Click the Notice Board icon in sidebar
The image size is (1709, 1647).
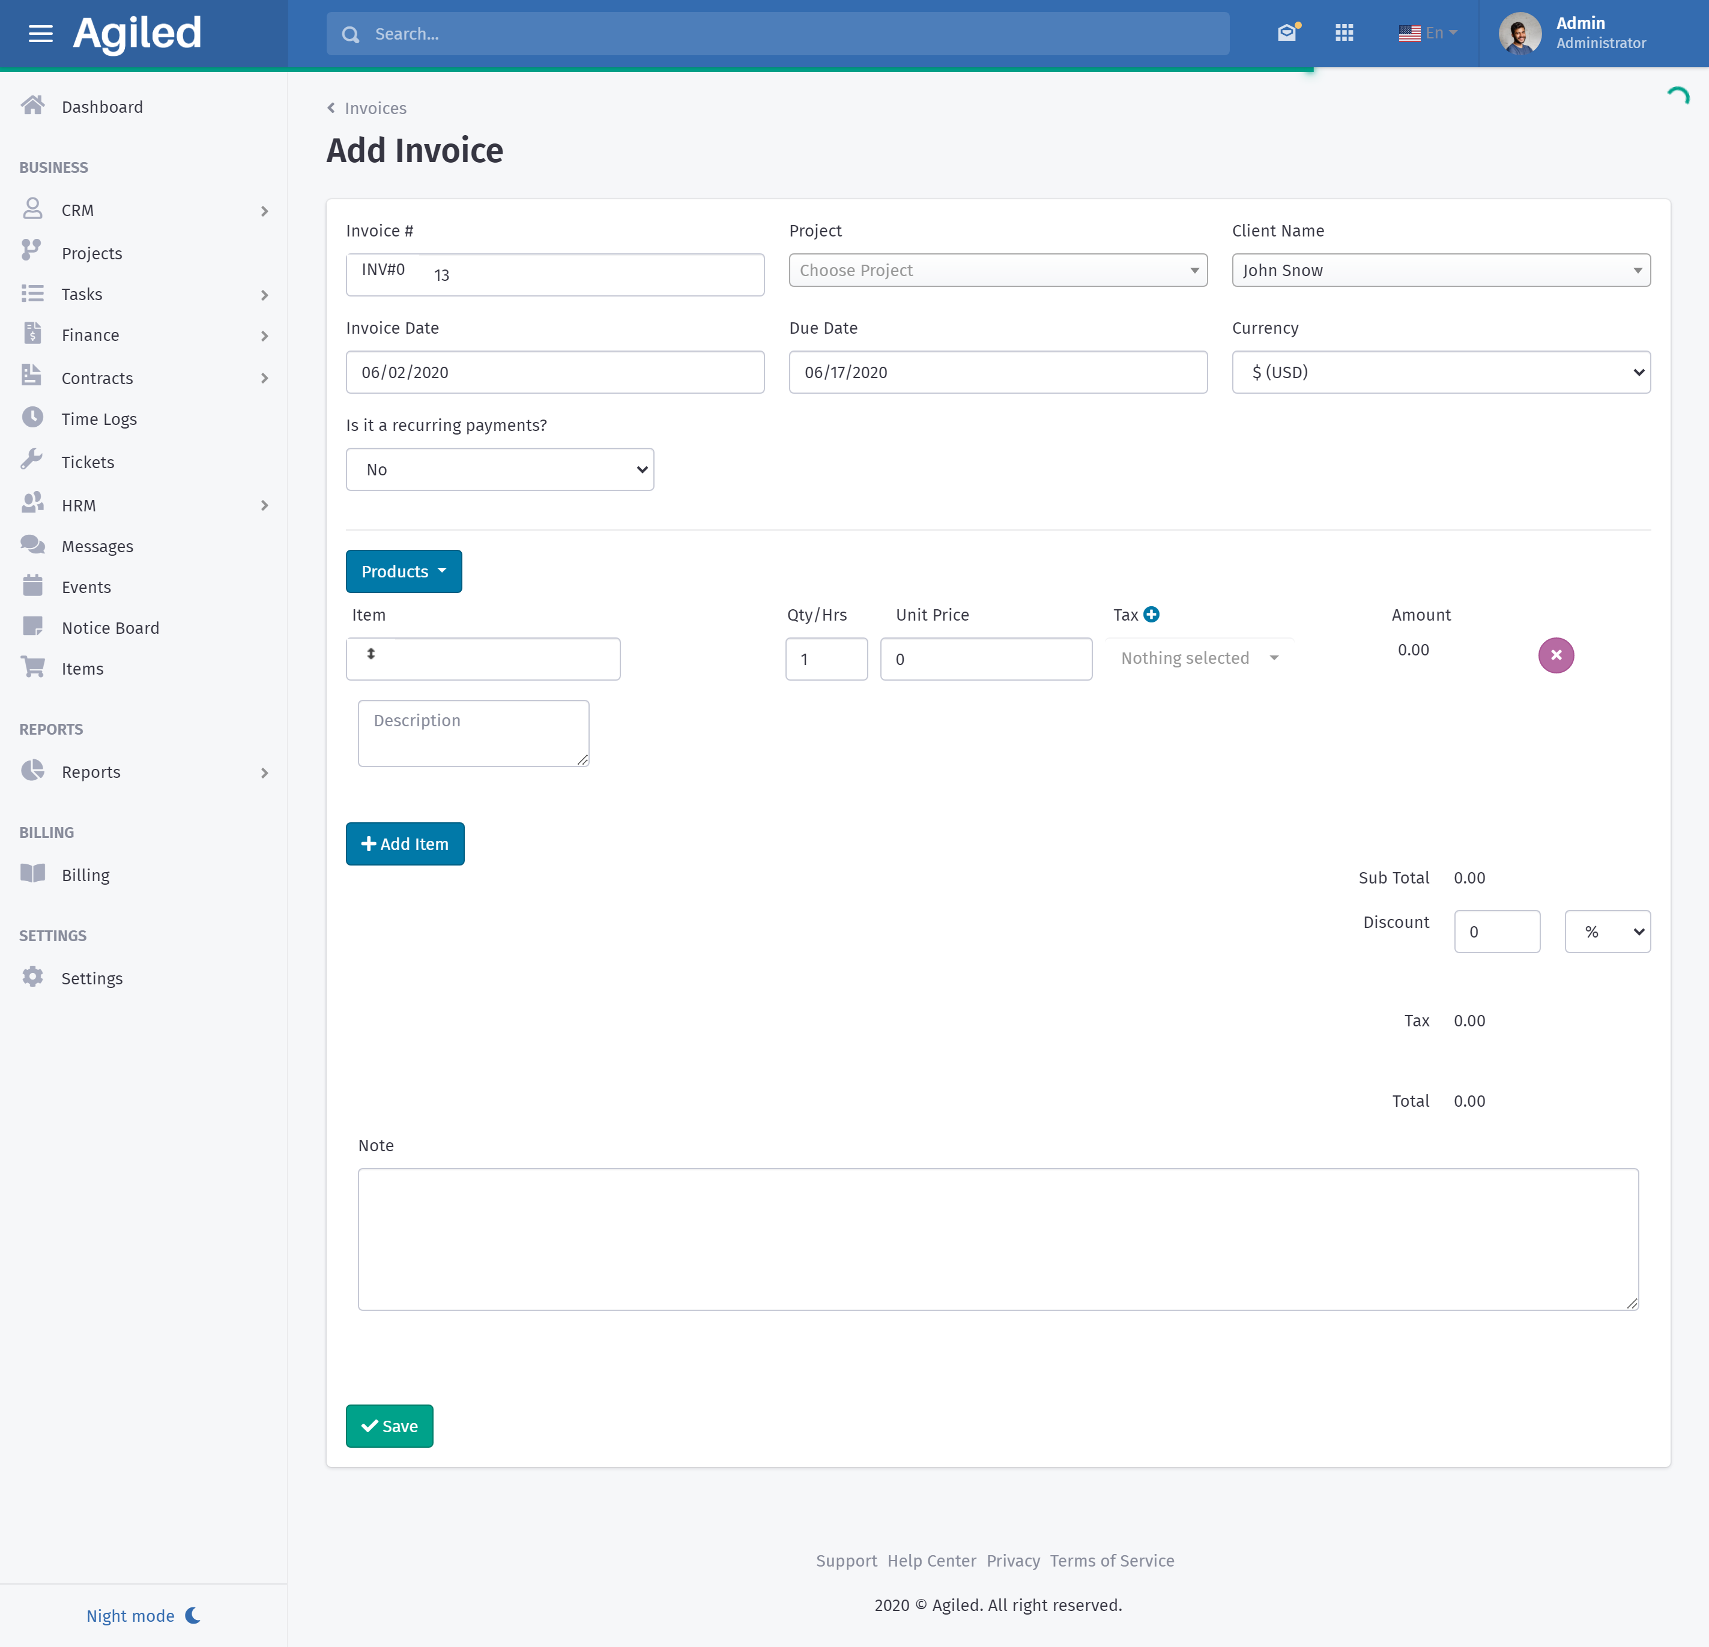33,627
